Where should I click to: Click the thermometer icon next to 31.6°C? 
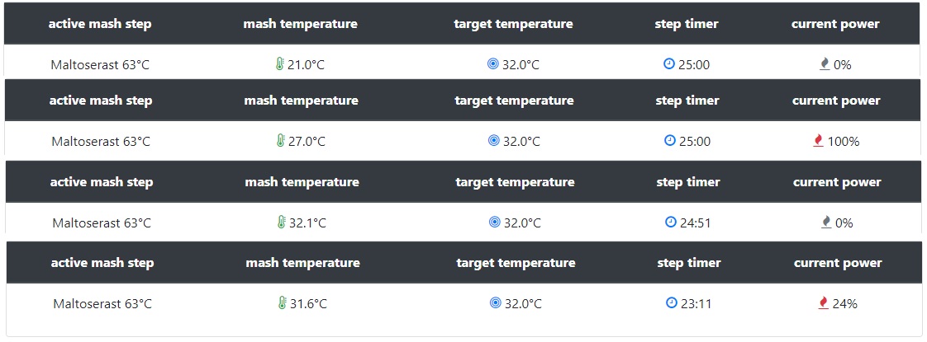click(x=283, y=303)
